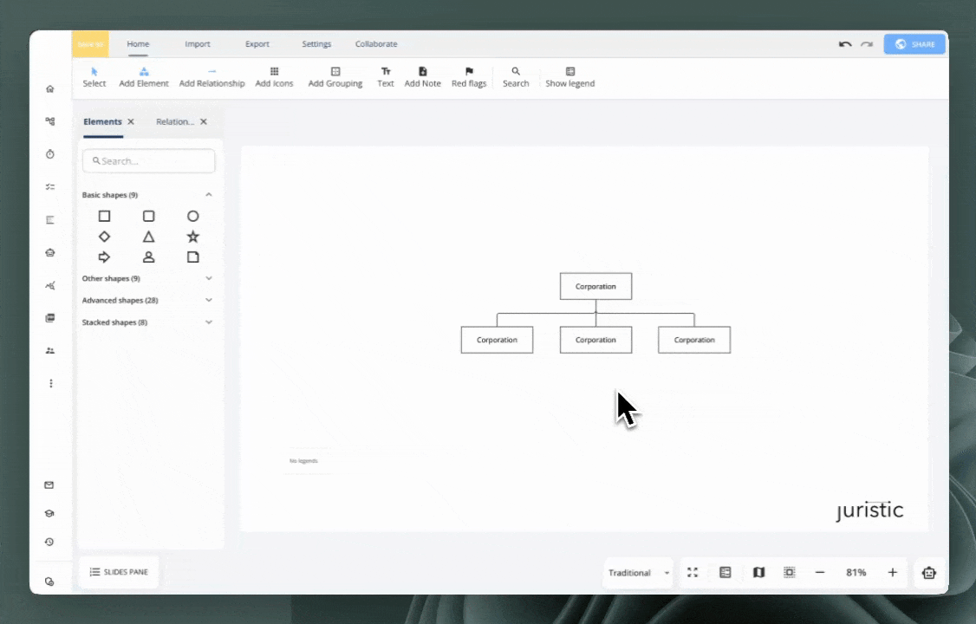Toggle the Slides Pane button
The height and width of the screenshot is (624, 976).
119,572
